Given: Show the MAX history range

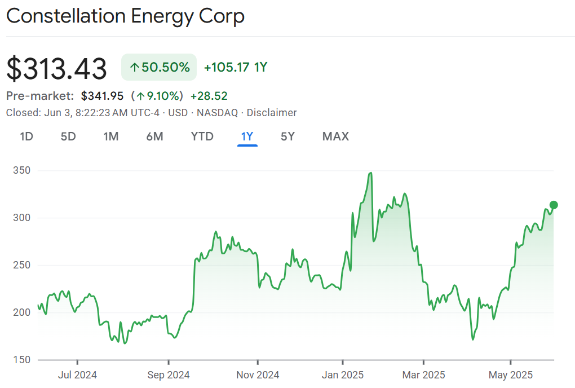Looking at the screenshot, I should 335,136.
